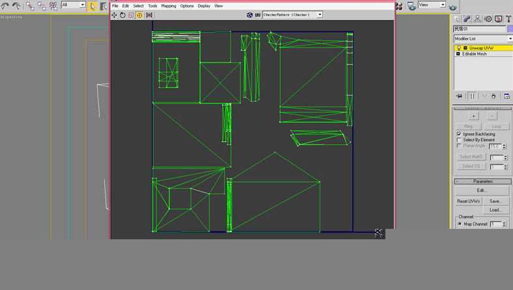
Task: Open the Modifier List dropdown
Action: 483,39
